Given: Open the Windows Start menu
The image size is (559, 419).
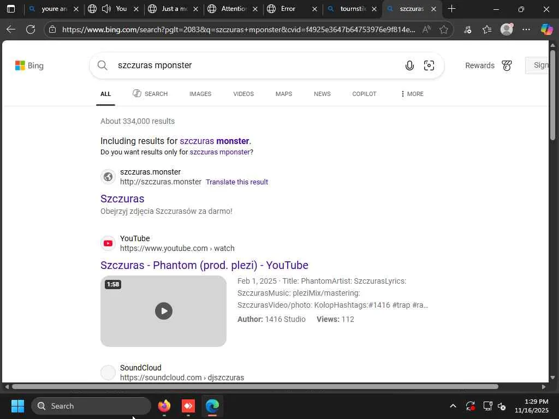Looking at the screenshot, I should pyautogui.click(x=17, y=406).
